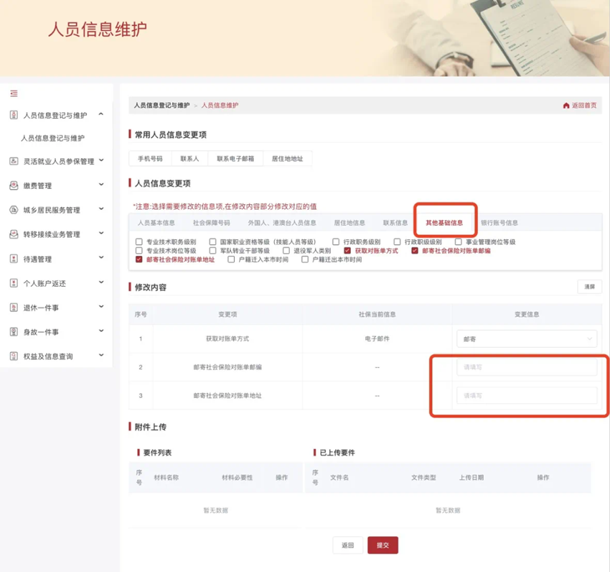Collapse the sidebar menu toggle icon
Viewport: 610px width, 572px height.
pos(14,93)
